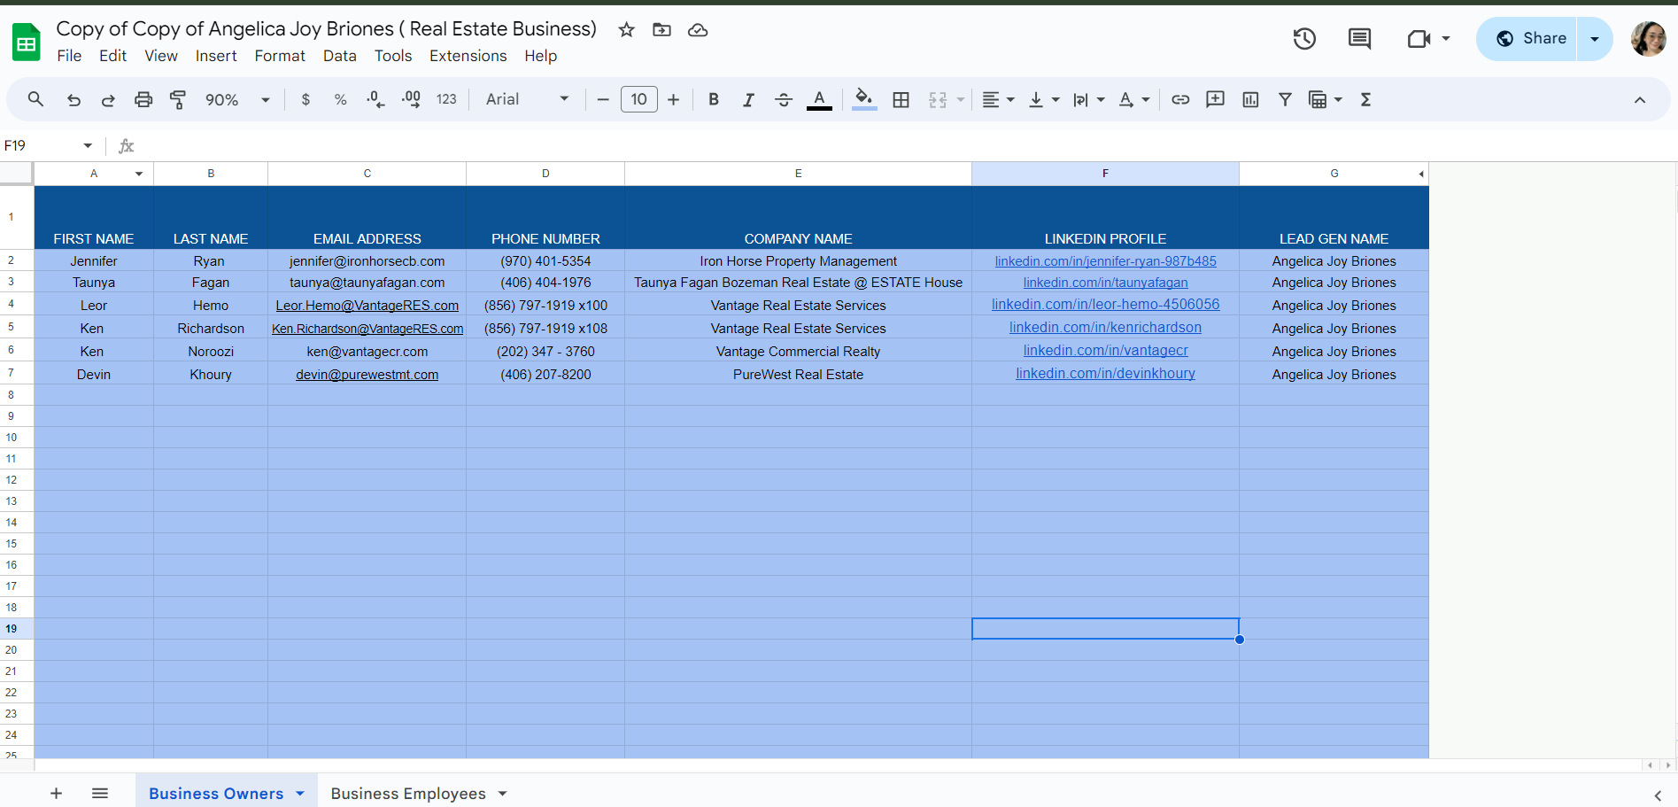Open the comments panel icon
The image size is (1678, 807).
click(1359, 39)
